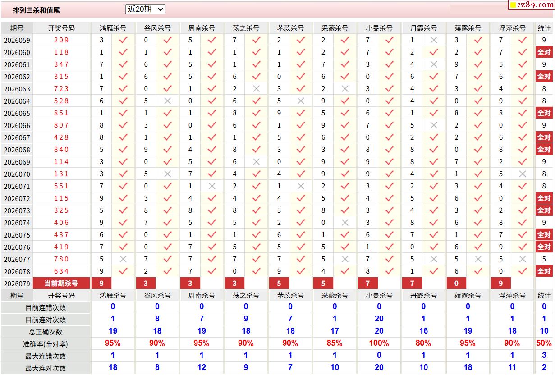This screenshot has width=555, height=375.
Task: Click the 目前连错次数 row label
Action: click(x=46, y=308)
